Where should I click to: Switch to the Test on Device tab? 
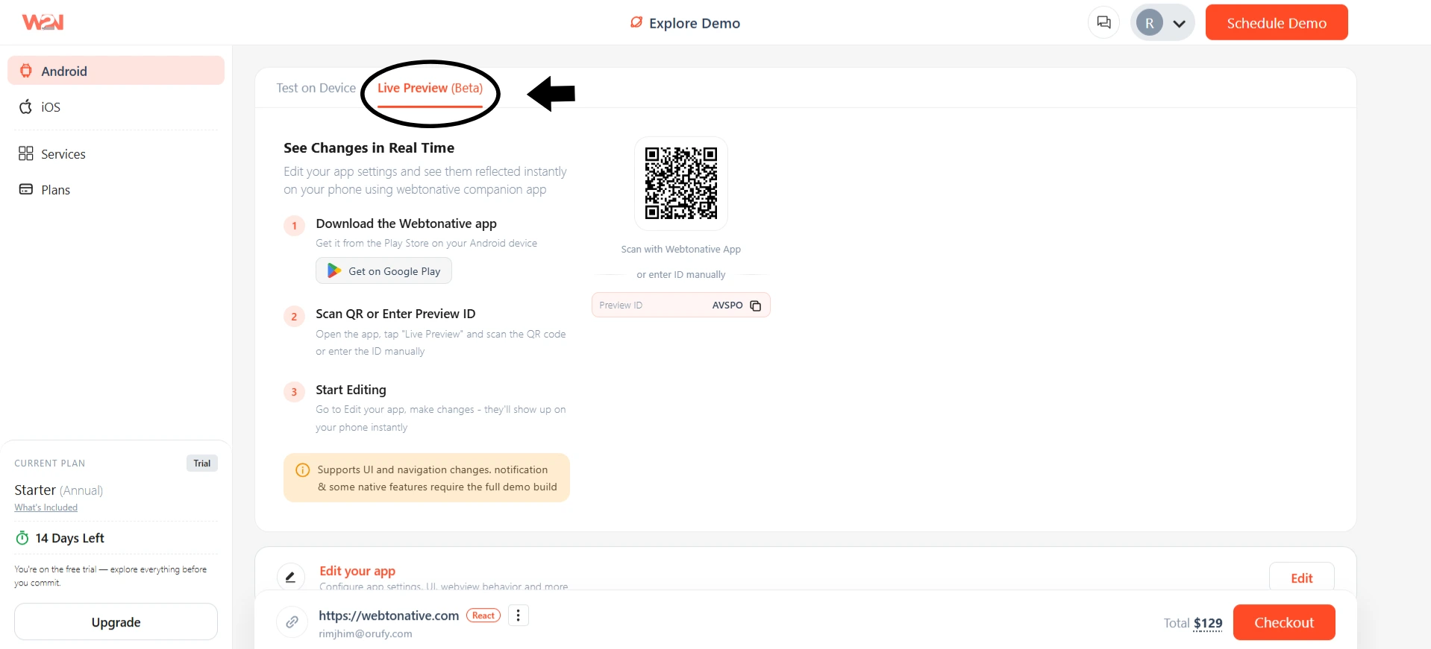pyautogui.click(x=316, y=88)
